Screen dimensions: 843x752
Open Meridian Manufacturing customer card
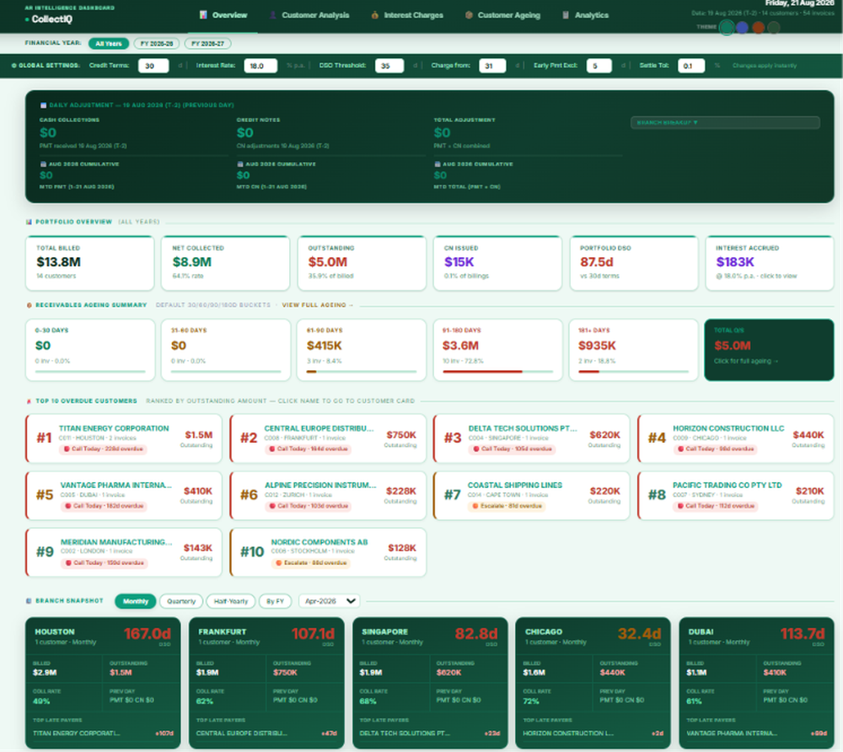pos(124,552)
